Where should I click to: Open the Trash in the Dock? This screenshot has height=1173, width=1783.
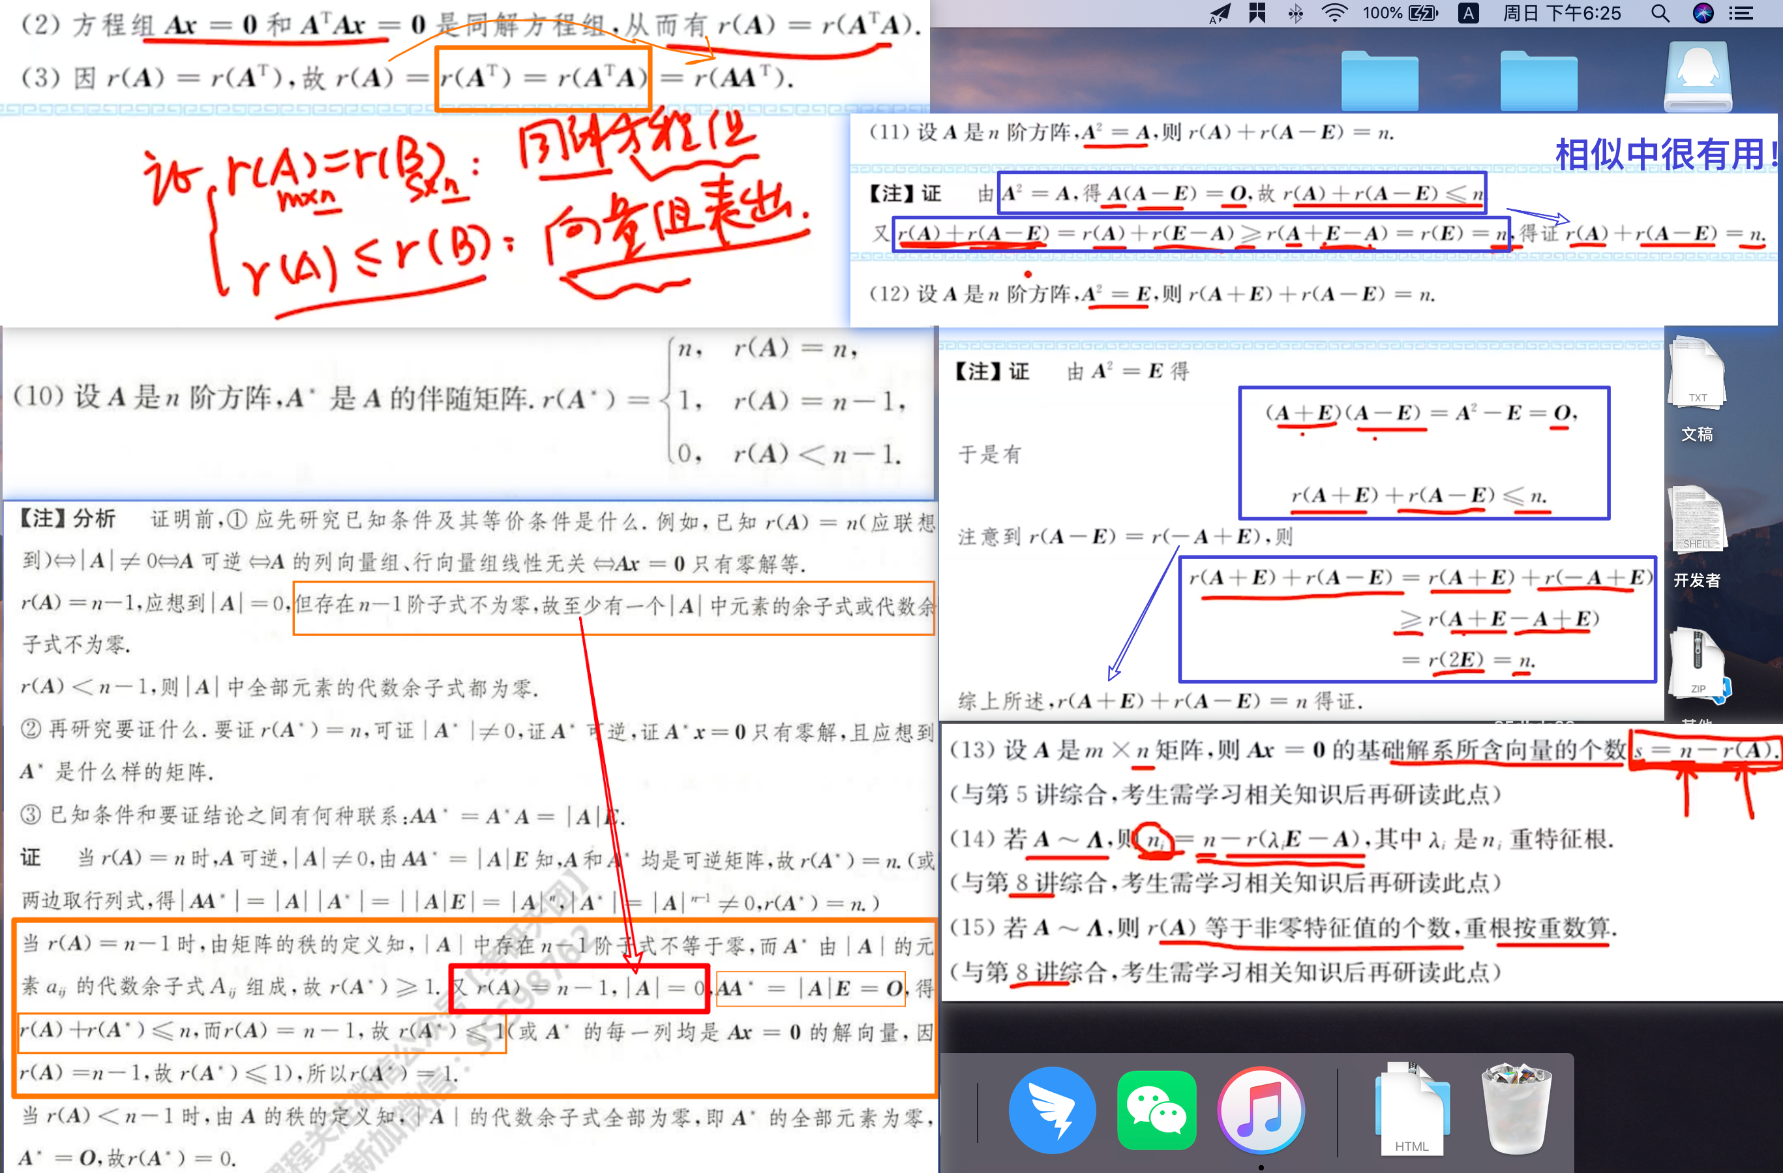point(1516,1110)
